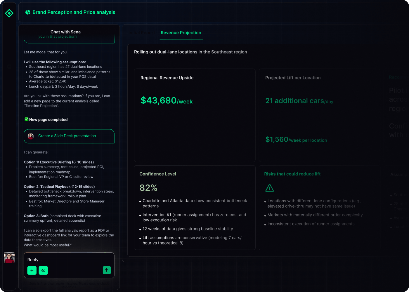
Task: Select the up-arrow submit icon
Action: coord(107,270)
